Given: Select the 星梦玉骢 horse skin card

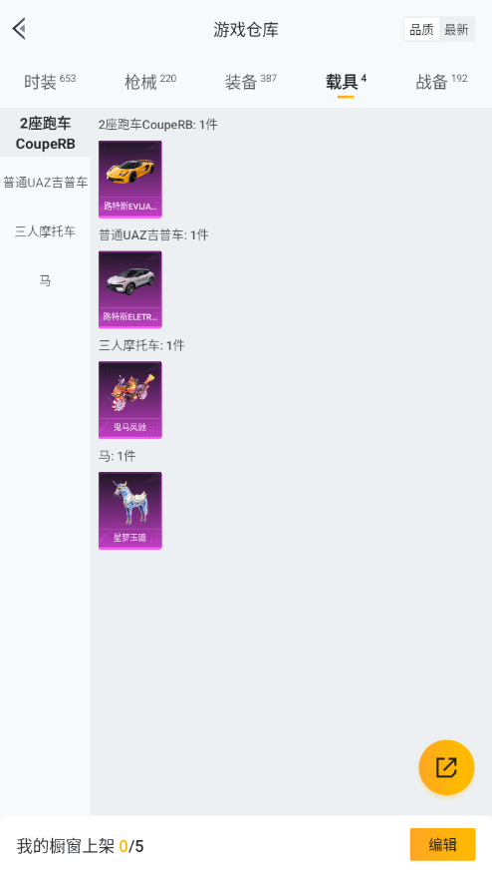Looking at the screenshot, I should (130, 511).
